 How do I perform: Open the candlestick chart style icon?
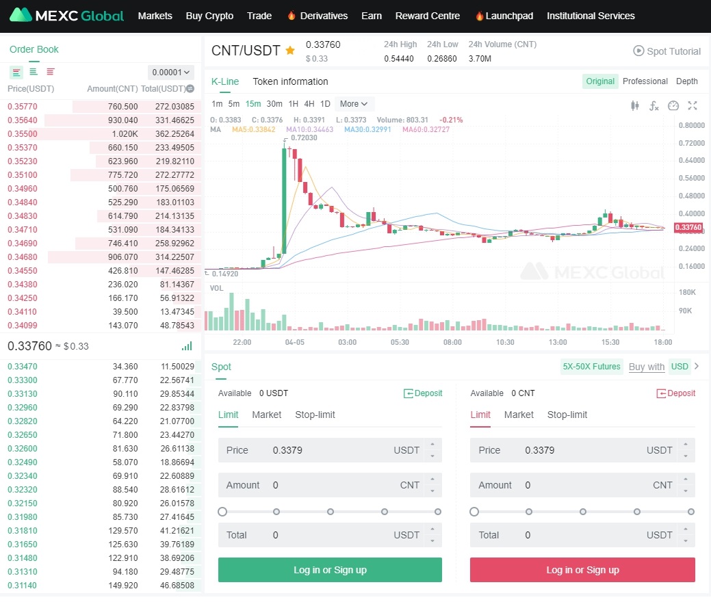pyautogui.click(x=635, y=105)
